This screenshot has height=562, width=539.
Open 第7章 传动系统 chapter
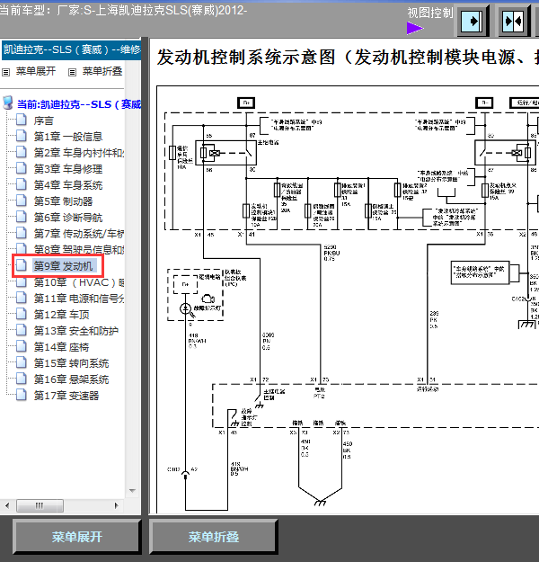tap(79, 234)
